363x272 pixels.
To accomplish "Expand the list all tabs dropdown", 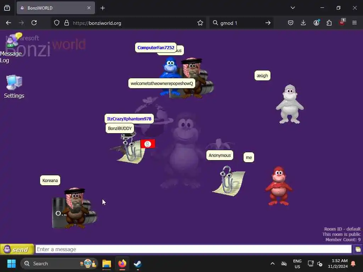I will point(292,8).
